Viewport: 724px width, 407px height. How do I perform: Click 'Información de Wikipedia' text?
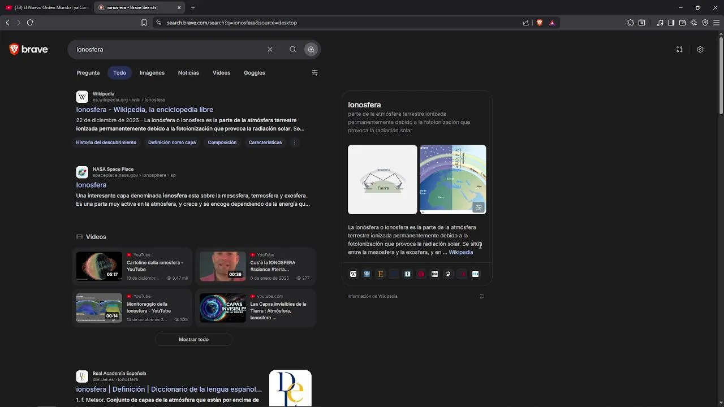pyautogui.click(x=372, y=296)
